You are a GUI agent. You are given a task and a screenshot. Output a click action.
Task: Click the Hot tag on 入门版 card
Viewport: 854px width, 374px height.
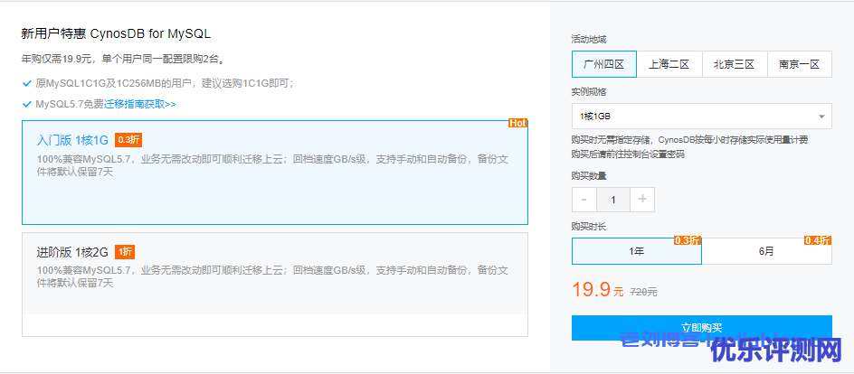(518, 124)
